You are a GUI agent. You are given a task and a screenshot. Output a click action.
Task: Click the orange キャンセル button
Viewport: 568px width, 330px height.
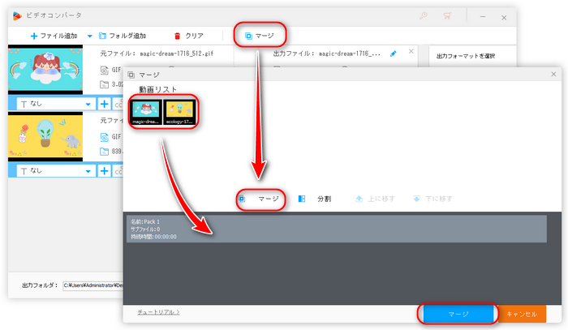coord(522,314)
